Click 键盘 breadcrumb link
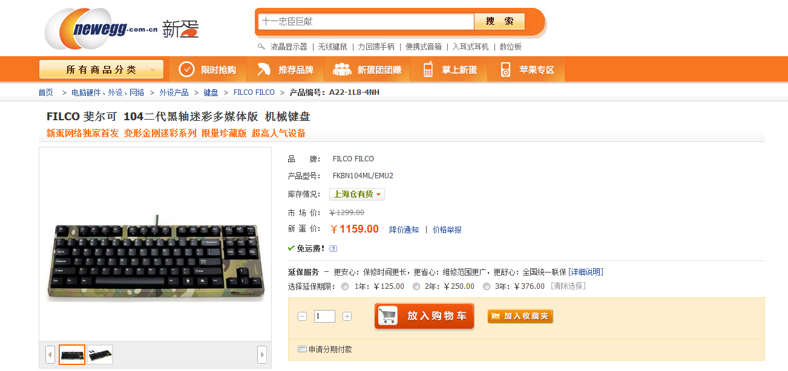 click(x=211, y=92)
